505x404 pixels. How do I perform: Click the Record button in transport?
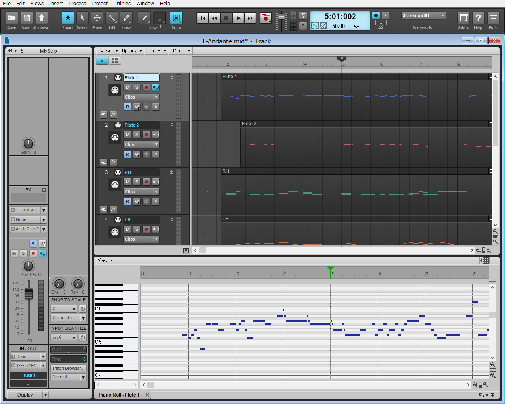coord(266,18)
